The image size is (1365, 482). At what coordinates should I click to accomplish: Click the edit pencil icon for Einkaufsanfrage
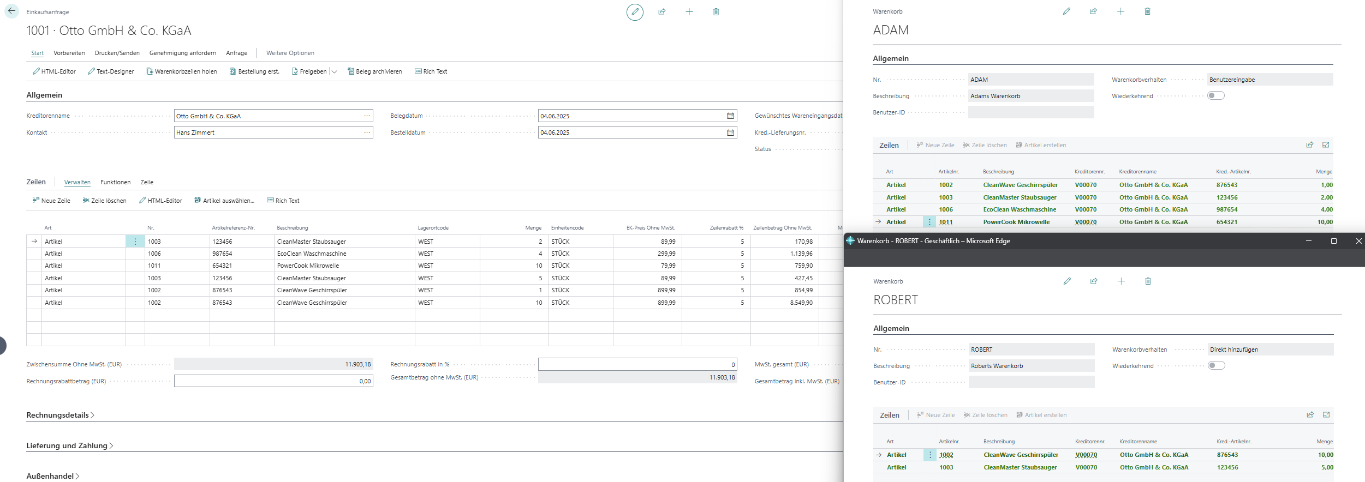pyautogui.click(x=635, y=11)
